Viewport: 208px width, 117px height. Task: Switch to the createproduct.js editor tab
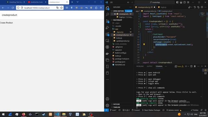(145, 7)
